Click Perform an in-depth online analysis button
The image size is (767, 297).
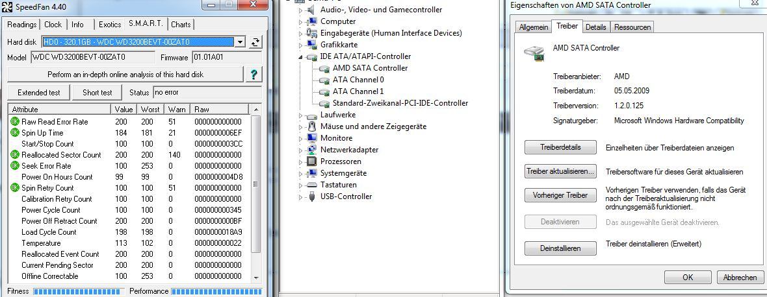coord(125,75)
